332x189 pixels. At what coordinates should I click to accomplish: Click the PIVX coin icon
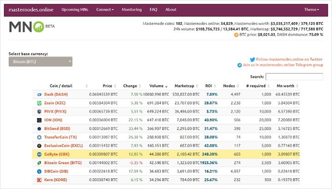(x=39, y=112)
